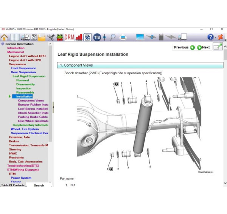Click the expand view icon beside Next

[x=218, y=47]
